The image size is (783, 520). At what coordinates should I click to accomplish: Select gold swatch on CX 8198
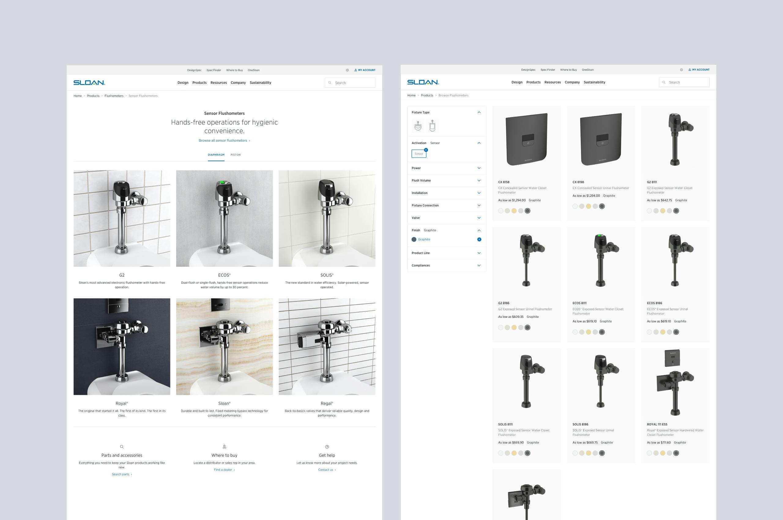coord(588,206)
